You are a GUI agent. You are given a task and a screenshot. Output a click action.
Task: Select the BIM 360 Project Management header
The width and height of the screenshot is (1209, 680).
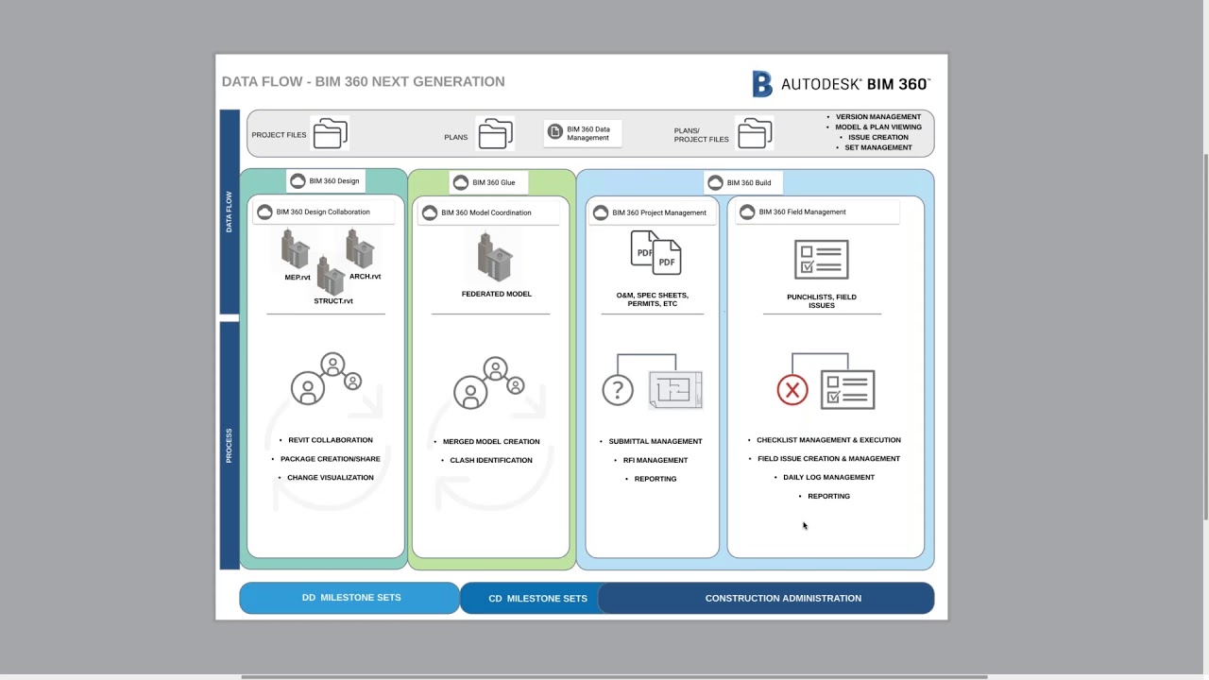point(652,212)
